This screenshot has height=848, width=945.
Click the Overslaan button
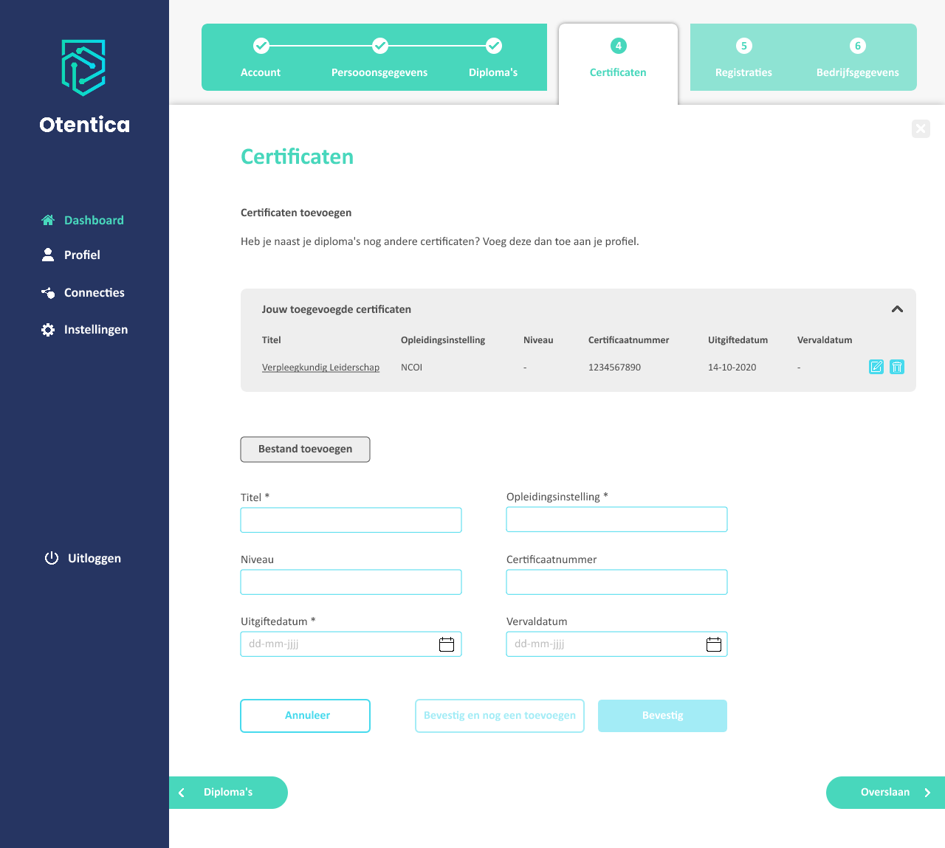(x=885, y=793)
